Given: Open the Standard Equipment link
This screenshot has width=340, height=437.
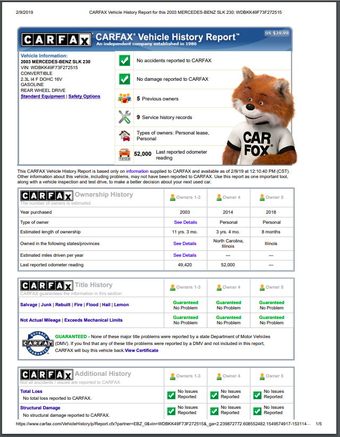Looking at the screenshot, I should pos(42,96).
